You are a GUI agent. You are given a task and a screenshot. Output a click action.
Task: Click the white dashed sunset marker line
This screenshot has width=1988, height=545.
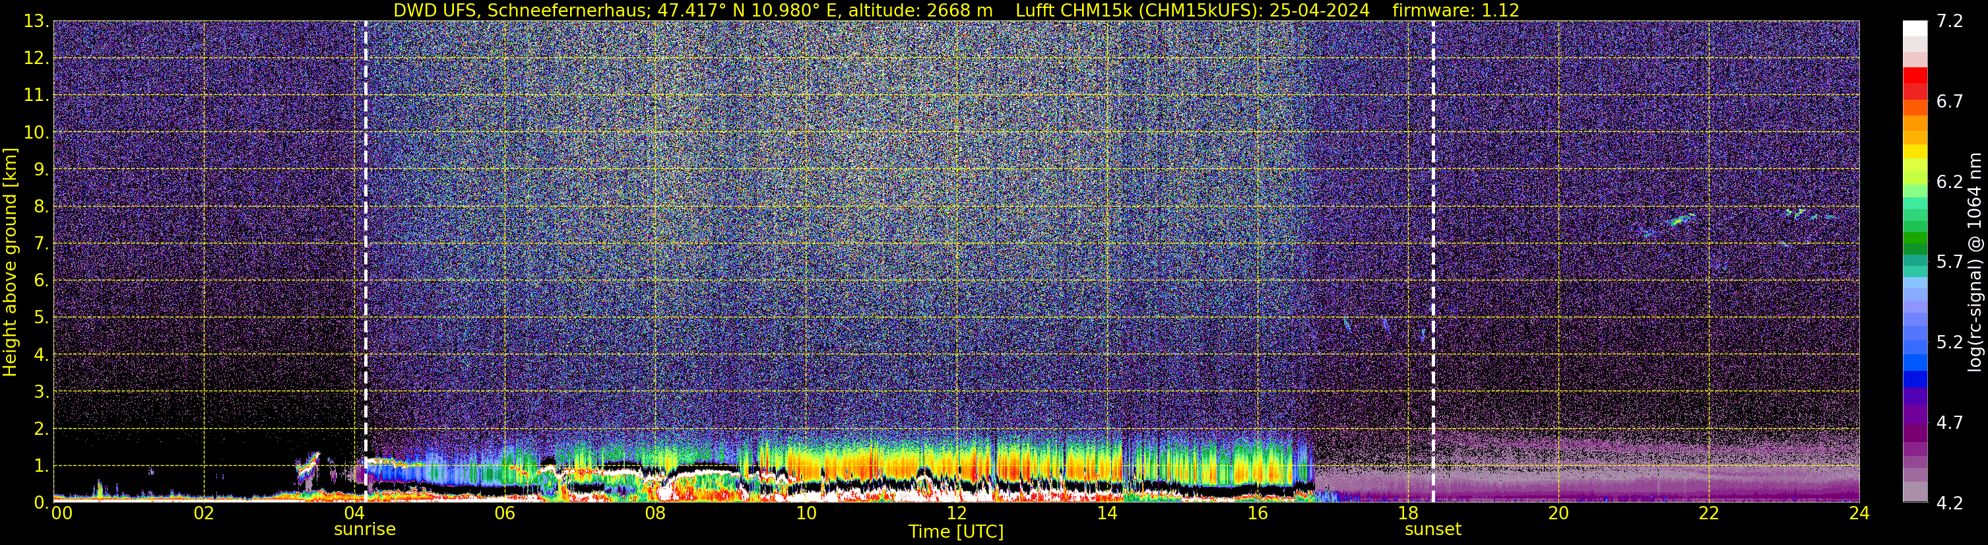tap(1433, 262)
